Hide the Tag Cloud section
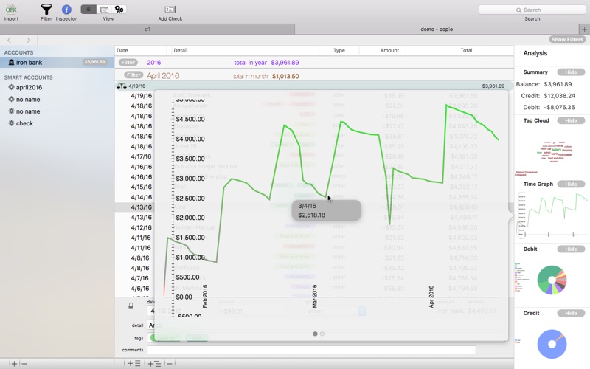590x369 pixels. (571, 120)
